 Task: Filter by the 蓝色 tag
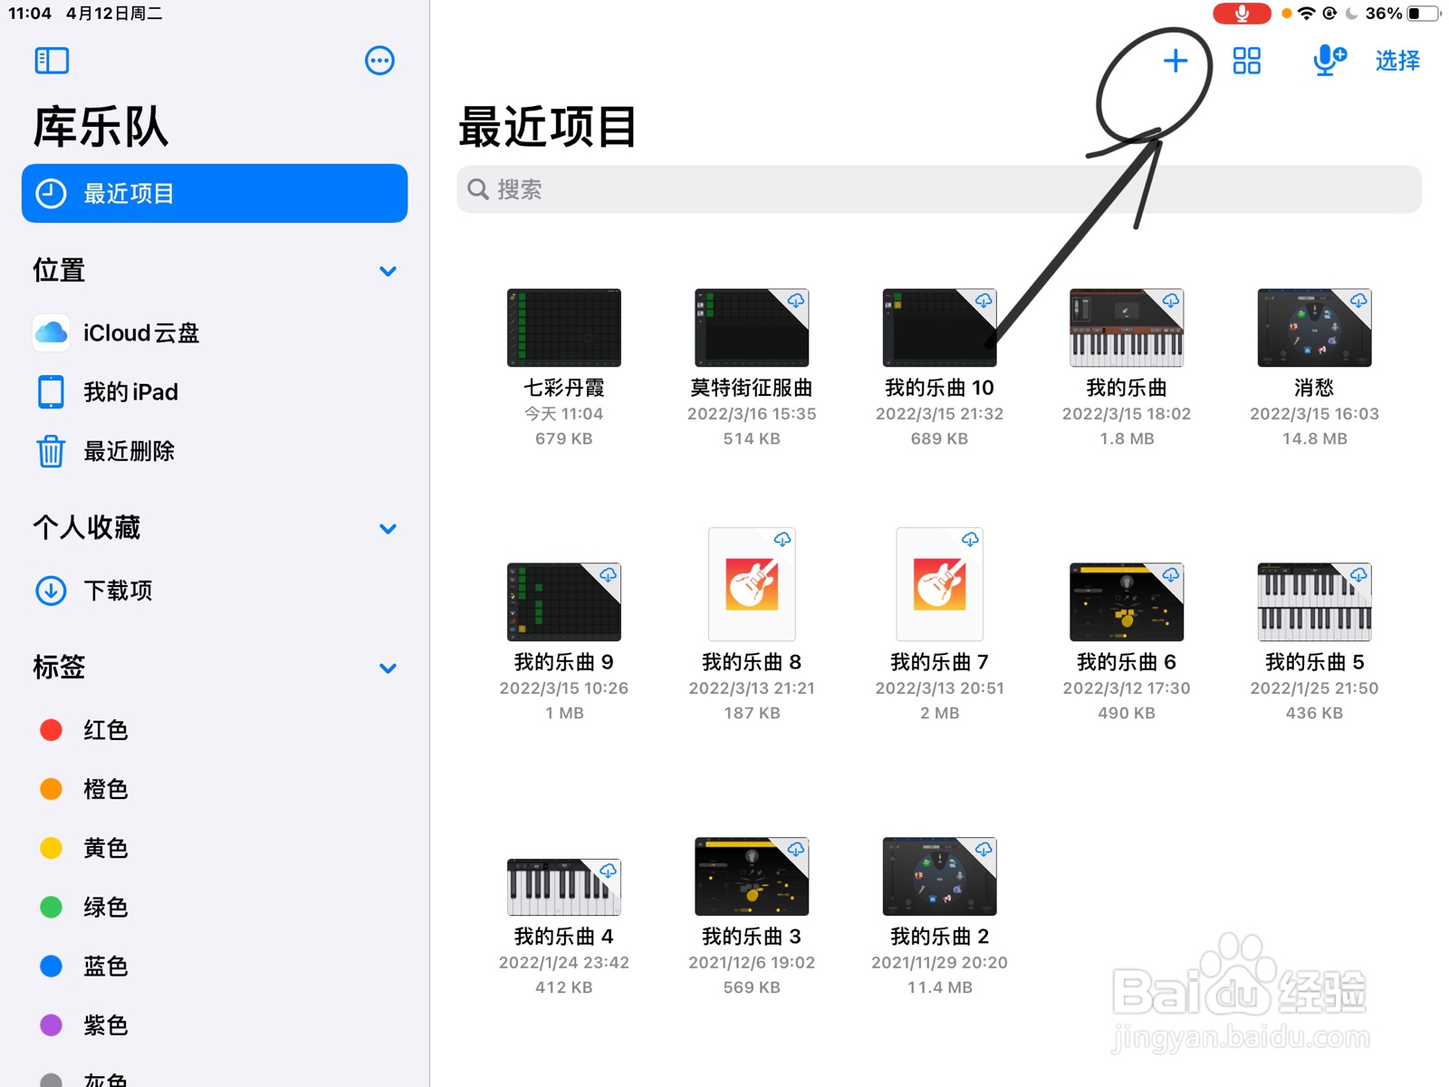click(104, 967)
